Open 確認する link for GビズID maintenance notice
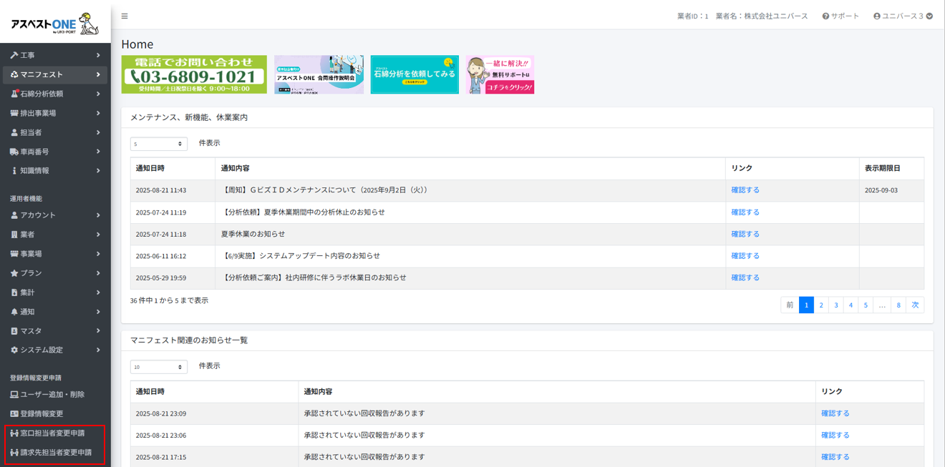This screenshot has width=945, height=467. tap(745, 190)
